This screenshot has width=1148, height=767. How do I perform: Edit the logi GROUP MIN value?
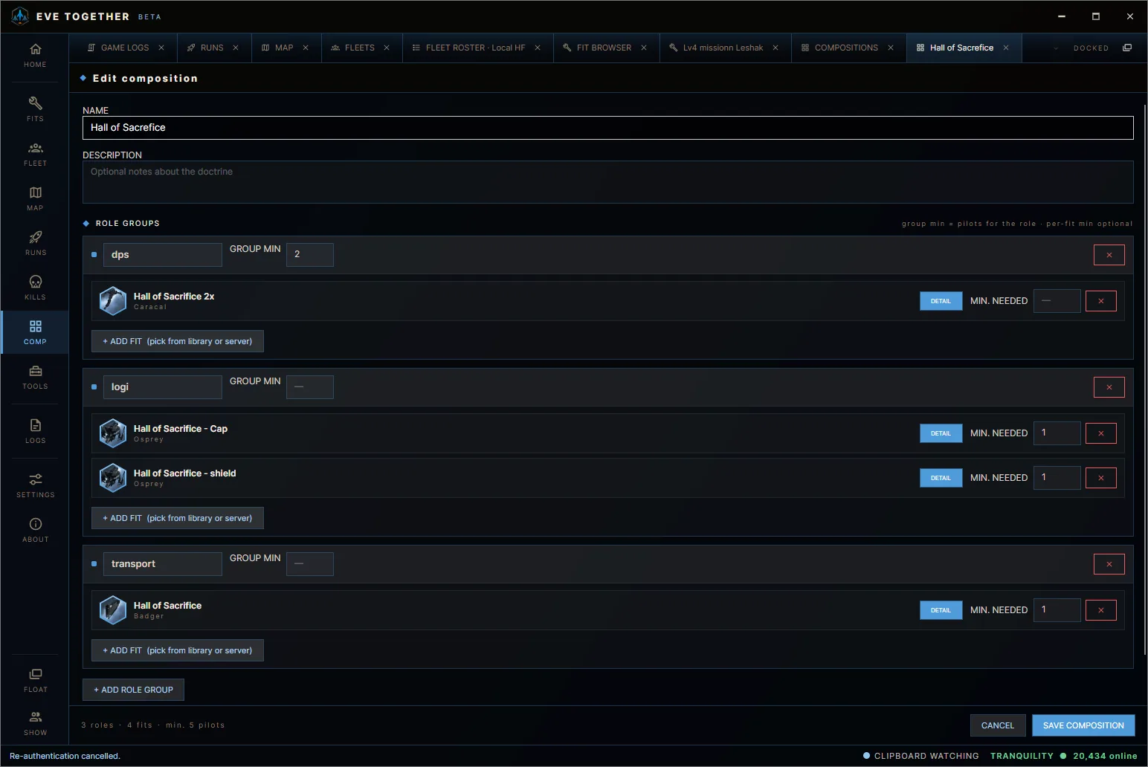[310, 387]
